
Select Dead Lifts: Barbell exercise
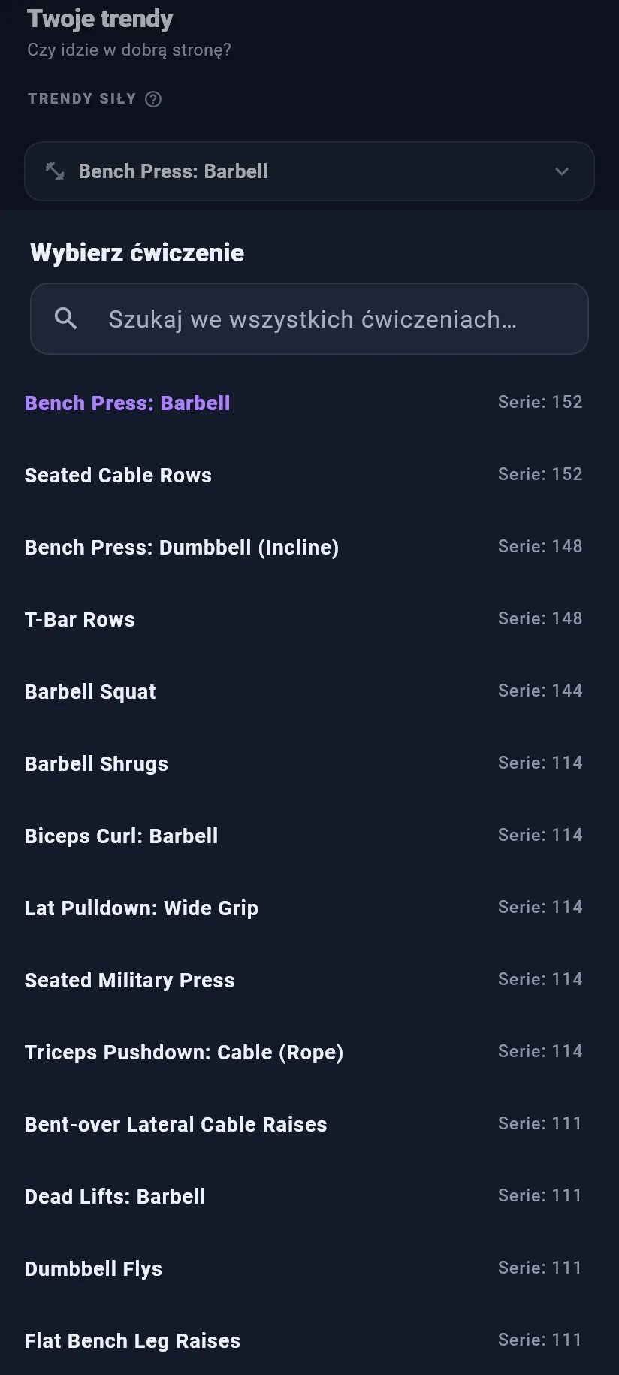coord(303,1196)
